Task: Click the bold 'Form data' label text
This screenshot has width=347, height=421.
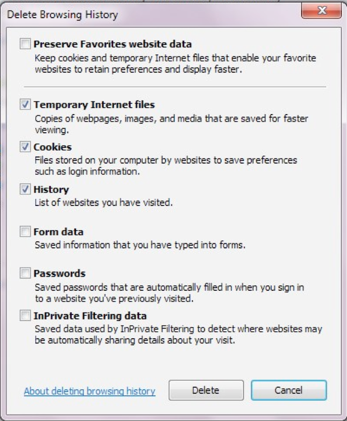Action: tap(59, 232)
